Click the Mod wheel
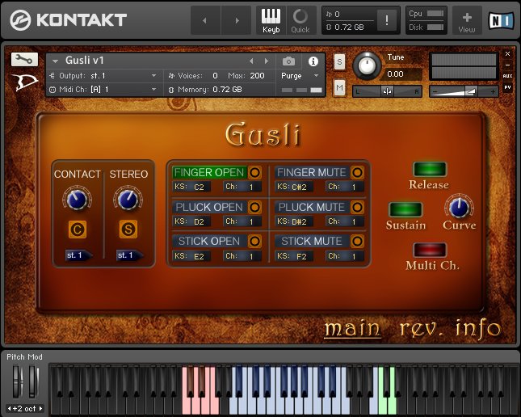 tap(32, 381)
